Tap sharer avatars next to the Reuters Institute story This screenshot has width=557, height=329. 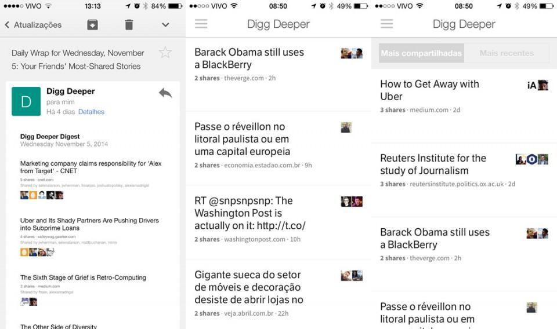pos(532,159)
